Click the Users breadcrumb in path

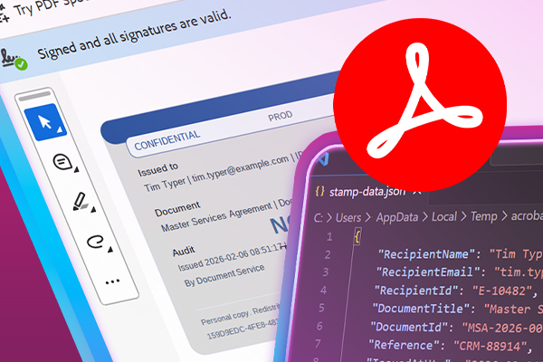pyautogui.click(x=348, y=217)
